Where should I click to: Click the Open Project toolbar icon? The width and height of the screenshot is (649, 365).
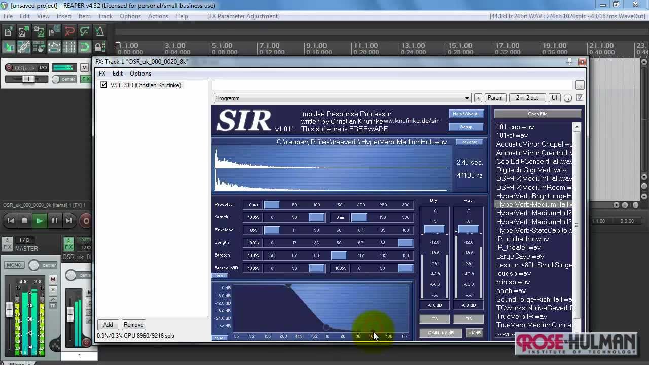[x=23, y=32]
